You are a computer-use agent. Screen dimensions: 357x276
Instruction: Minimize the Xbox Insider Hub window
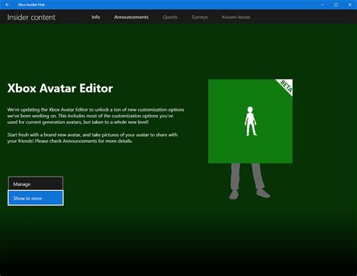point(322,5)
